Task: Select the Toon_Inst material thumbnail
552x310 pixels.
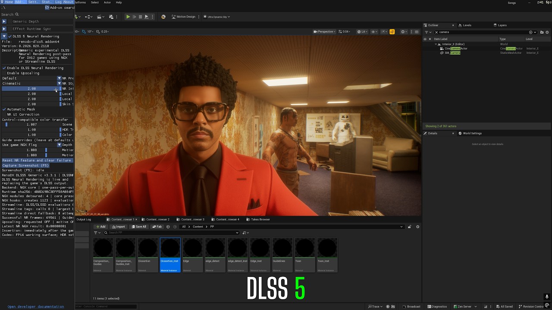Action: [x=327, y=255]
